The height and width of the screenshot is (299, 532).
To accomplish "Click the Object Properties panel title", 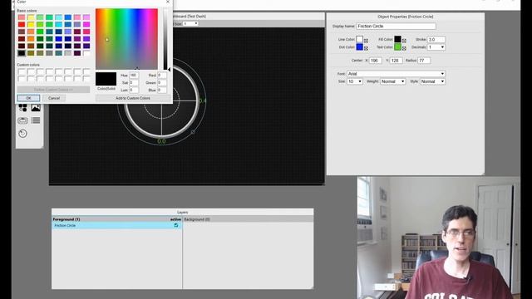I will (406, 17).
